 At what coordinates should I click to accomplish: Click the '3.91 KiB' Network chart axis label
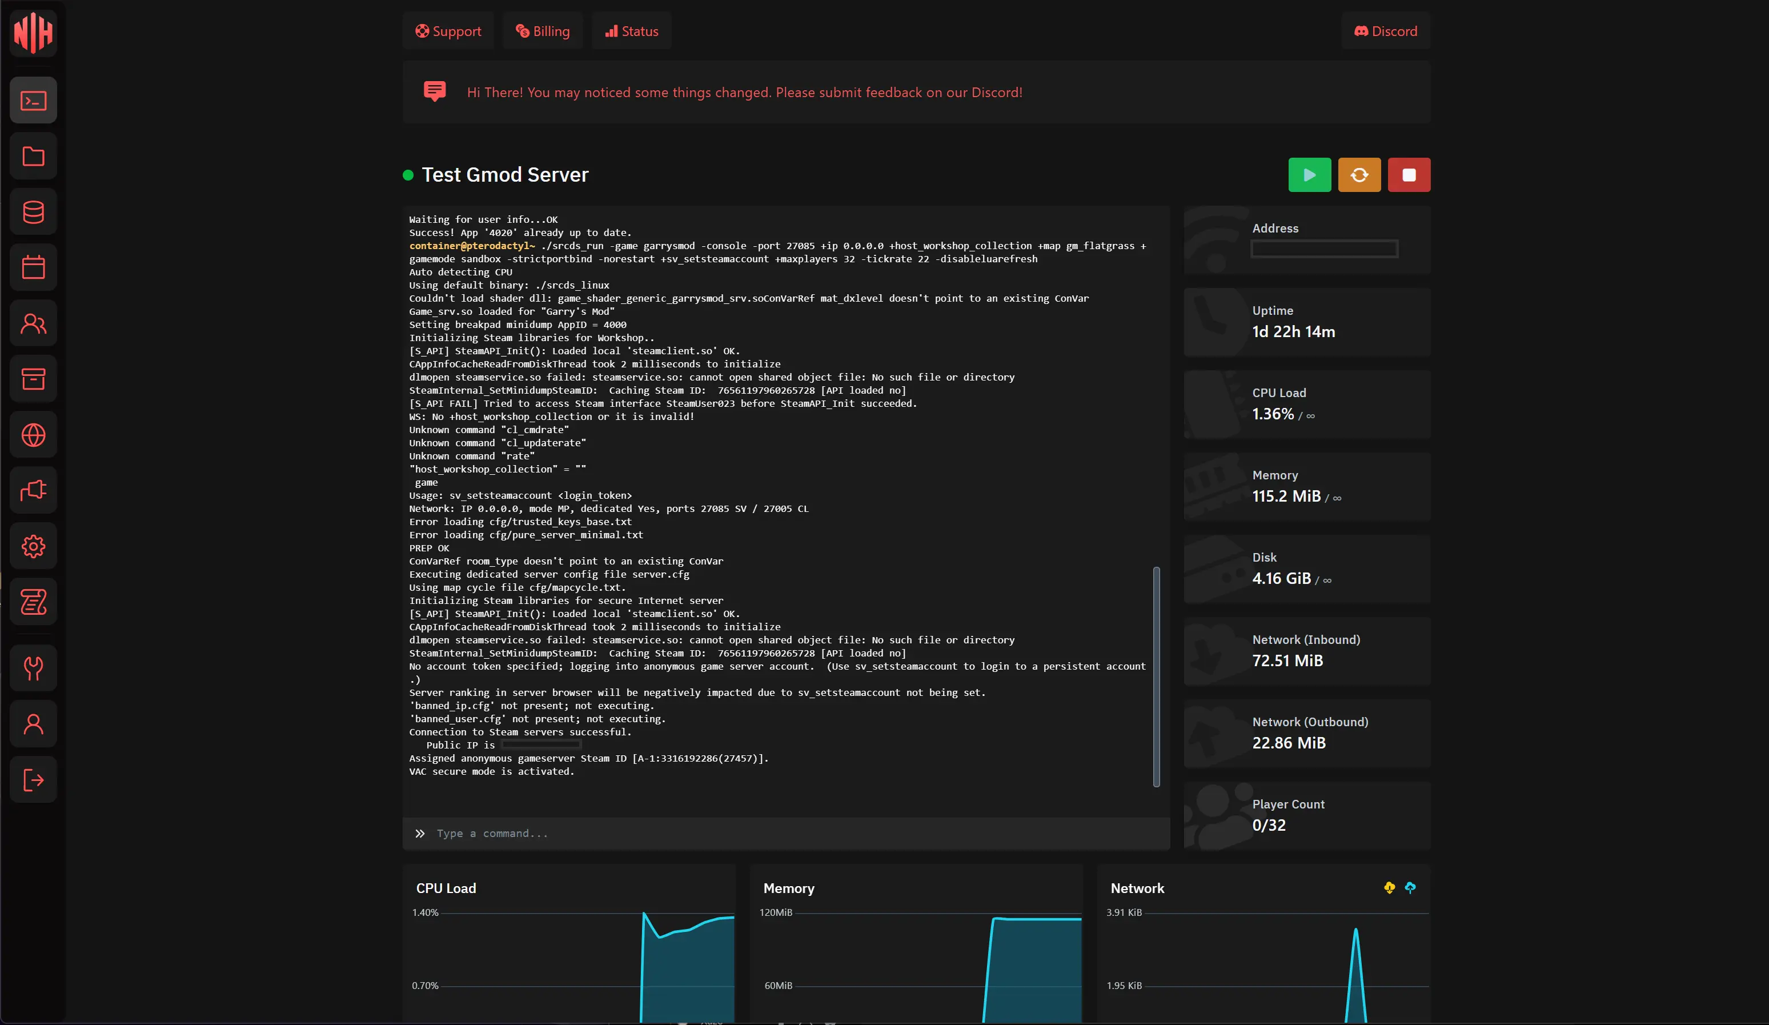[x=1124, y=912]
